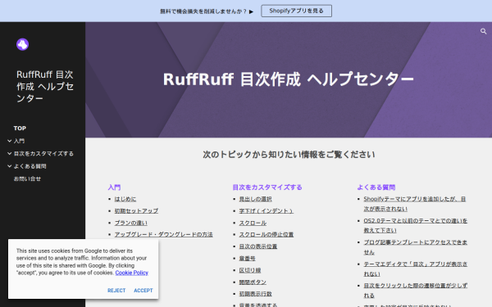Open 目次をクリックした際の遷移位置 FAQ link
Screen dimensions: 492x307
(416, 290)
